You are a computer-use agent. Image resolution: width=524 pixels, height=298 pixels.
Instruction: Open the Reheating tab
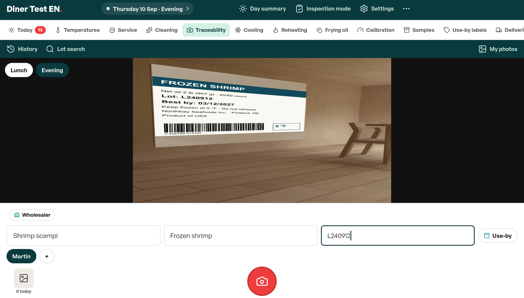[290, 30]
